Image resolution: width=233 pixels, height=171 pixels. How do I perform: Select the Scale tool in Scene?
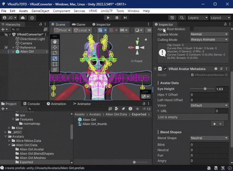coord(55,59)
